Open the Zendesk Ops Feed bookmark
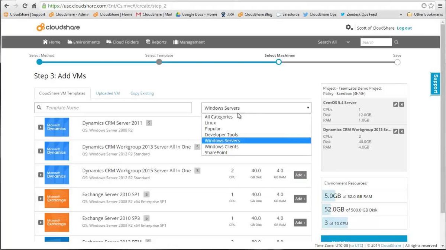Screen dimensions: 446x250 tap(358, 14)
